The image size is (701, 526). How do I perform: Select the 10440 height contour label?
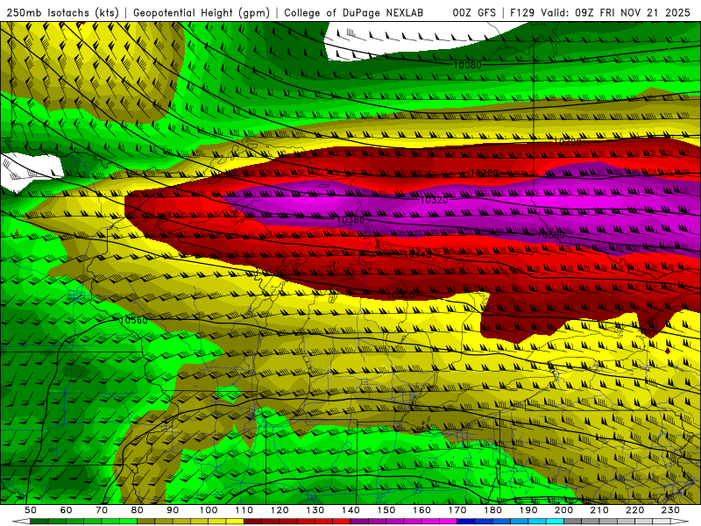click(418, 254)
